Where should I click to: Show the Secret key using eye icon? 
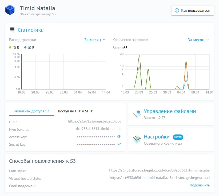pyautogui.click(x=119, y=144)
